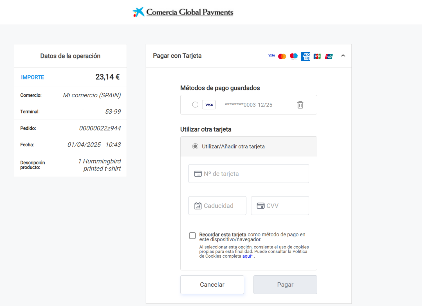Select Utilizar/Añadir otra tarjeta radio option
Image resolution: width=422 pixels, height=306 pixels.
pos(195,146)
